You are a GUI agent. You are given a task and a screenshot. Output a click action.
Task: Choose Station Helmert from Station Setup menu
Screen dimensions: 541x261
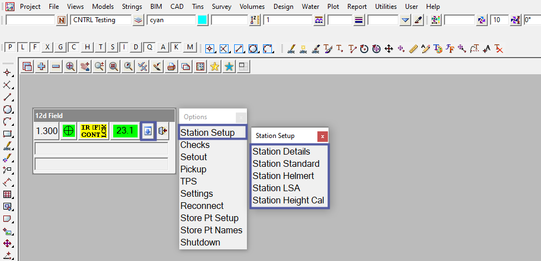283,176
